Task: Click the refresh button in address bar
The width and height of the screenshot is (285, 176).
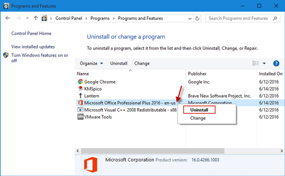Action: pyautogui.click(x=197, y=19)
